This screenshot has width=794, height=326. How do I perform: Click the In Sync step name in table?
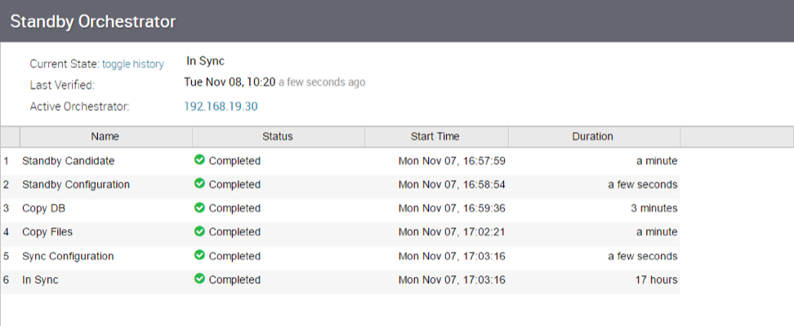pos(40,280)
